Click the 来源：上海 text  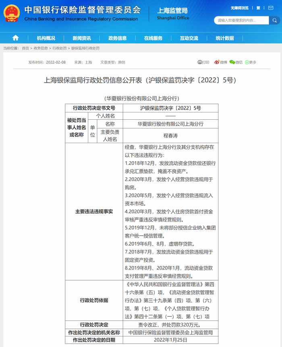coord(83,62)
